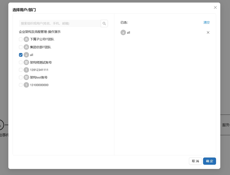Close the 选择用户/部门 dialog
The image size is (230, 175).
coord(215,8)
